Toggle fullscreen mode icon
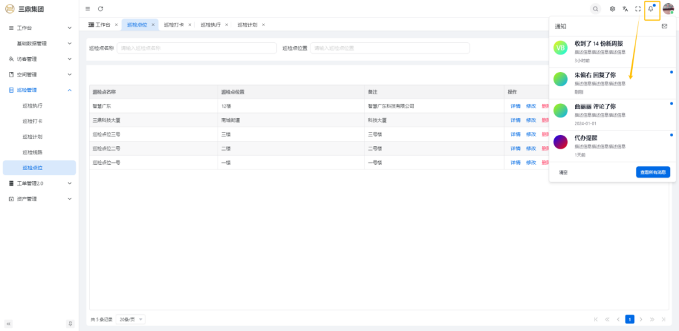 click(637, 9)
